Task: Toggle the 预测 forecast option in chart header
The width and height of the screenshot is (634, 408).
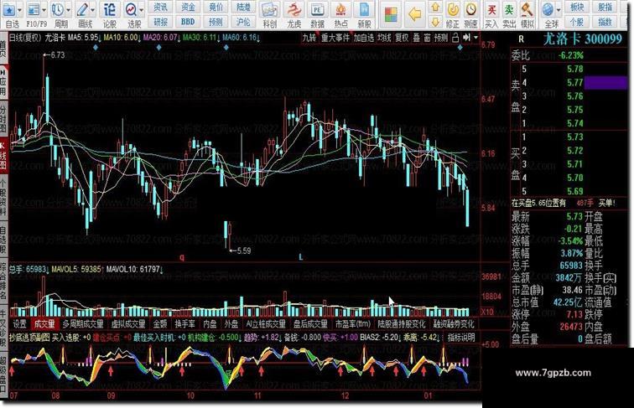Action: 441,38
